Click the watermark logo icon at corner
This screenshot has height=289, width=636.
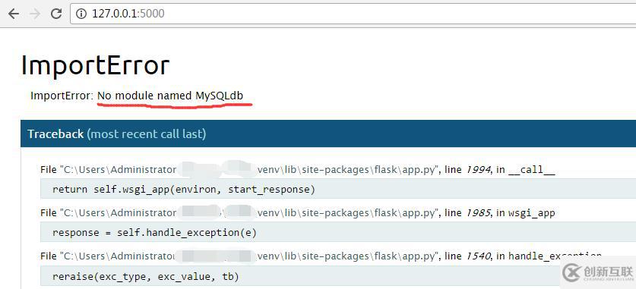click(x=571, y=273)
